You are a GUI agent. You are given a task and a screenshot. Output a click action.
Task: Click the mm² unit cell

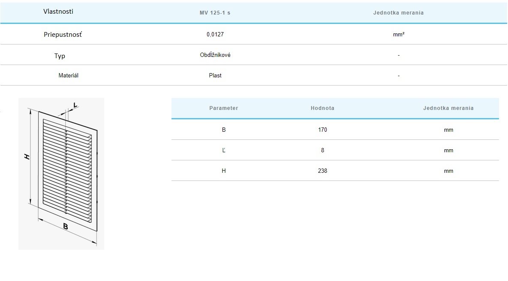pos(398,34)
